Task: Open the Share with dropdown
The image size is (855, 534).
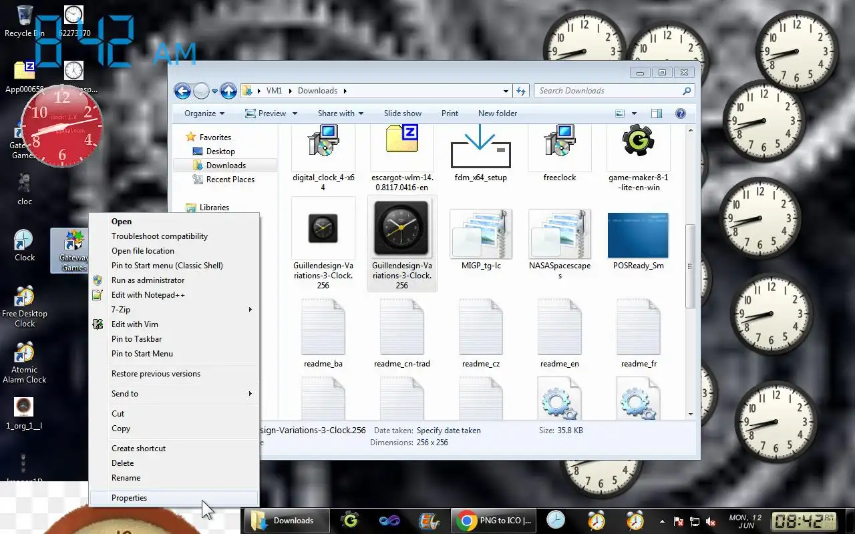Action: click(x=341, y=113)
